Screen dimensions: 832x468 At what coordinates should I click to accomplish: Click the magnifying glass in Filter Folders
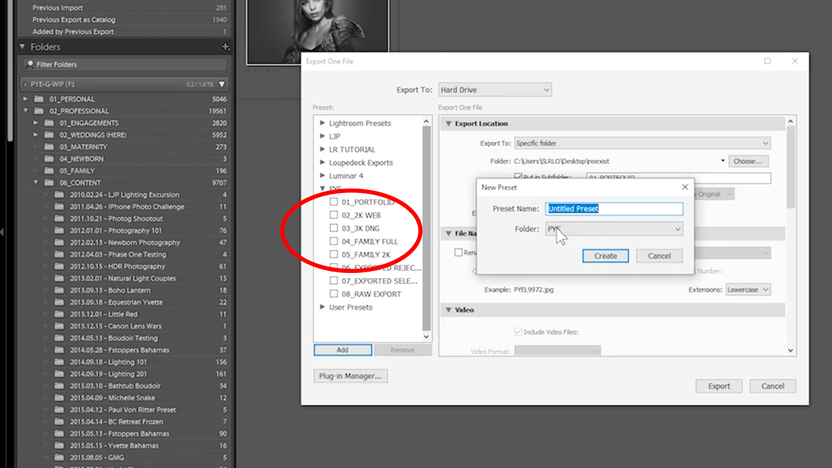click(x=30, y=63)
